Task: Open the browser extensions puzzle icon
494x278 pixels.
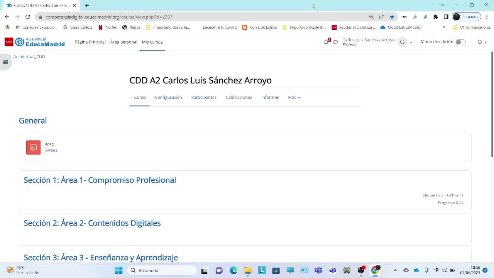Action: [x=436, y=17]
